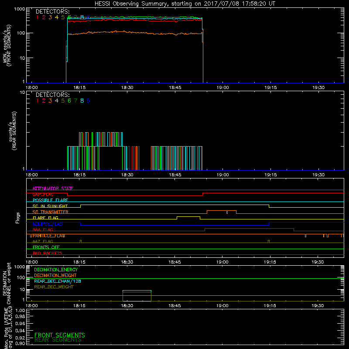Select detector 7 in the rear segments legend
Viewport: 349px width, 349px height.
(x=75, y=101)
